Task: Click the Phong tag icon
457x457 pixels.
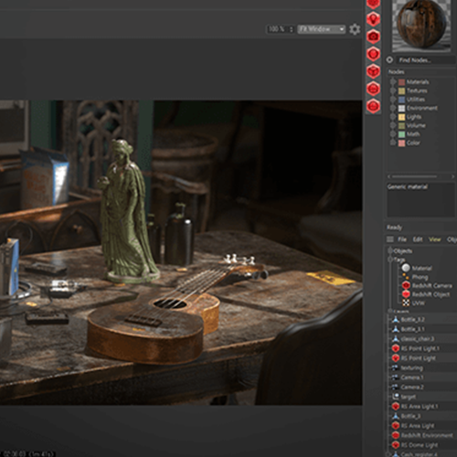Action: pyautogui.click(x=406, y=277)
